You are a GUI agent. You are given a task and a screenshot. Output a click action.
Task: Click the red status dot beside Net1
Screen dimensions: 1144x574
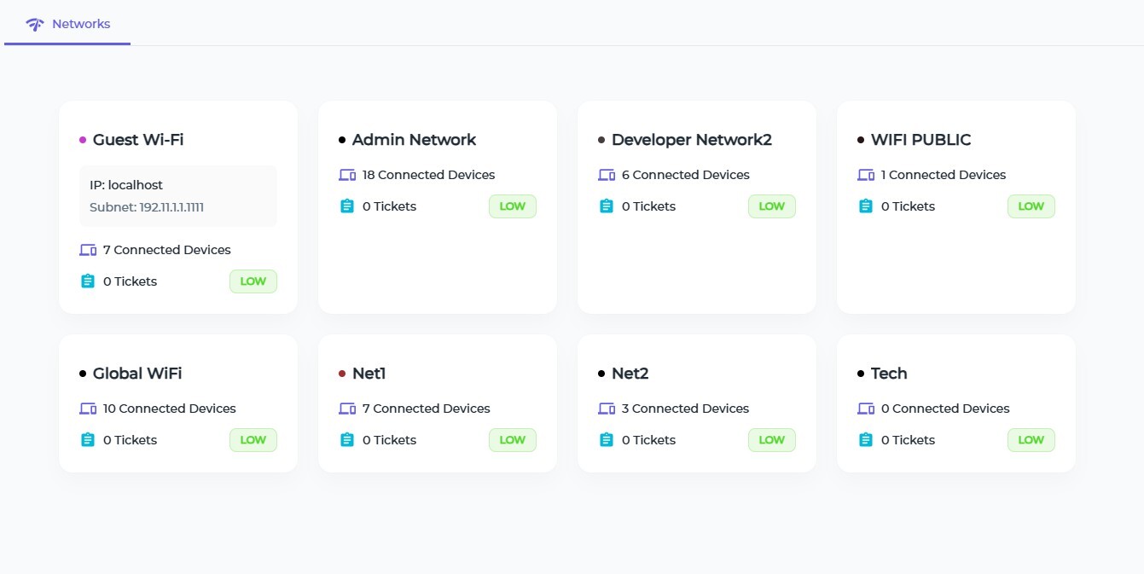[342, 374]
